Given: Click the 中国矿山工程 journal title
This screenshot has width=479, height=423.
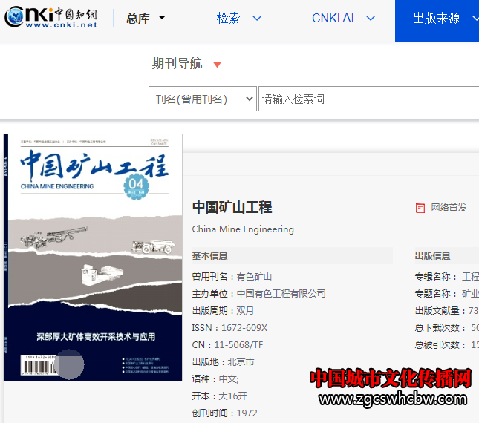Looking at the screenshot, I should click(x=232, y=207).
